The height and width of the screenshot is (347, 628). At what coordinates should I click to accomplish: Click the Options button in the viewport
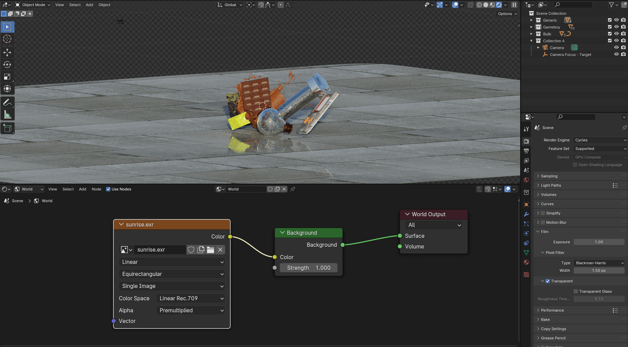(x=506, y=14)
